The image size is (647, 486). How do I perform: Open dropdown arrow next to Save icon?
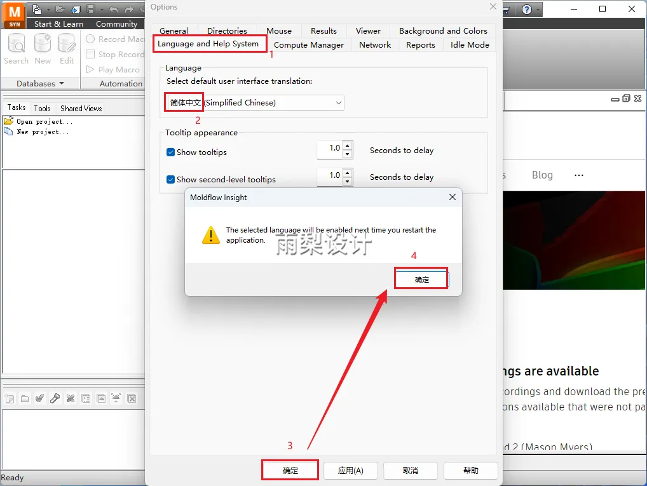coord(102,10)
